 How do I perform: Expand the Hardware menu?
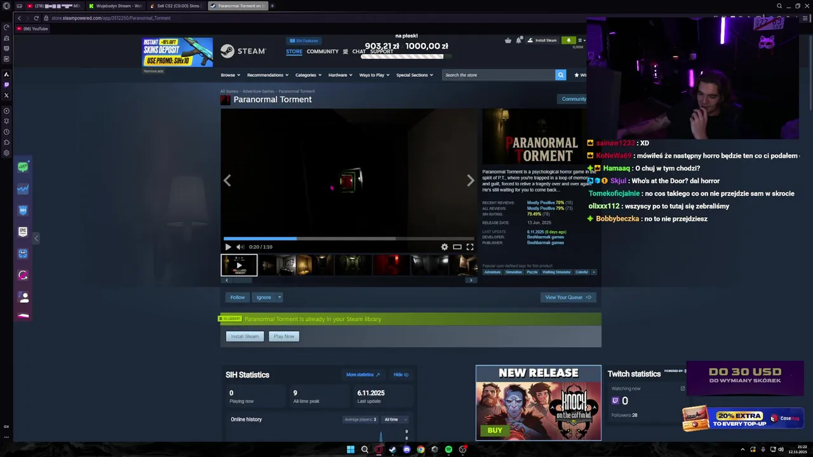point(340,75)
